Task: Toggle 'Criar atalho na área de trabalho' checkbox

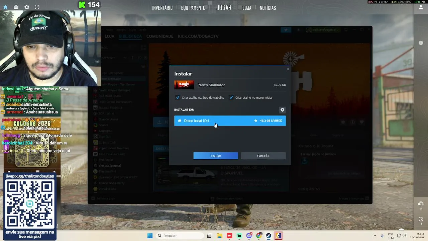Action: pos(178,98)
